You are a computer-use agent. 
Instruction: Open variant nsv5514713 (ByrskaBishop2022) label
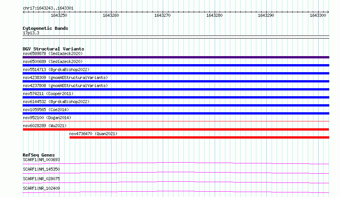click(x=56, y=69)
